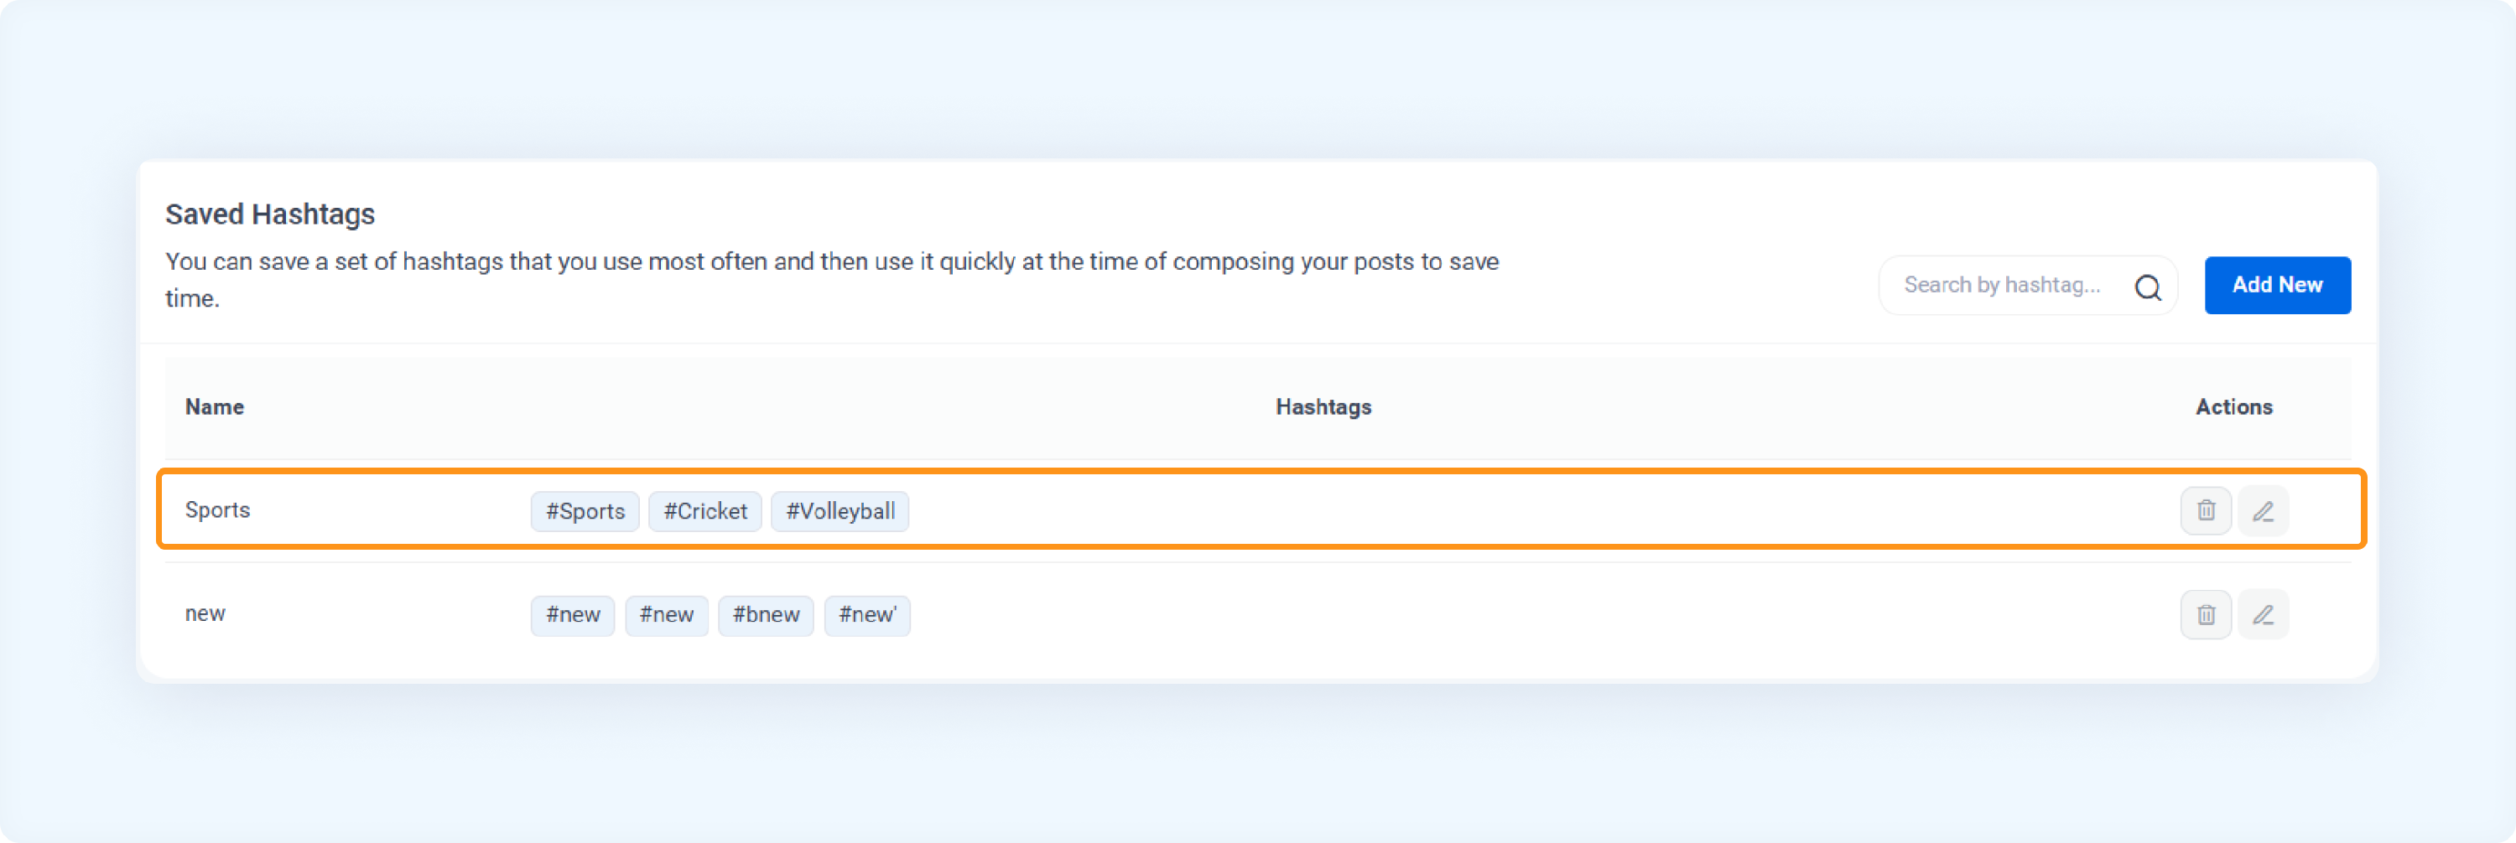Edit the Sports hashtag set
The width and height of the screenshot is (2516, 843).
click(2263, 510)
